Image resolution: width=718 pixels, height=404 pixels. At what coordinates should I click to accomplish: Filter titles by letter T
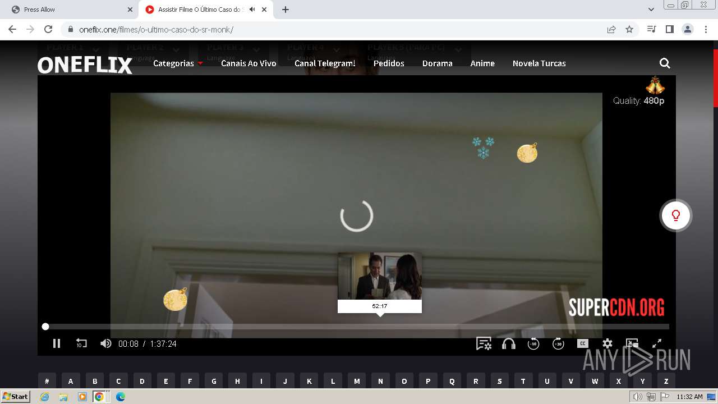tap(523, 381)
